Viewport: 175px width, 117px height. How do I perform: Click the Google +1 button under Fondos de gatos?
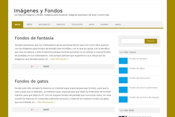(x=32, y=110)
